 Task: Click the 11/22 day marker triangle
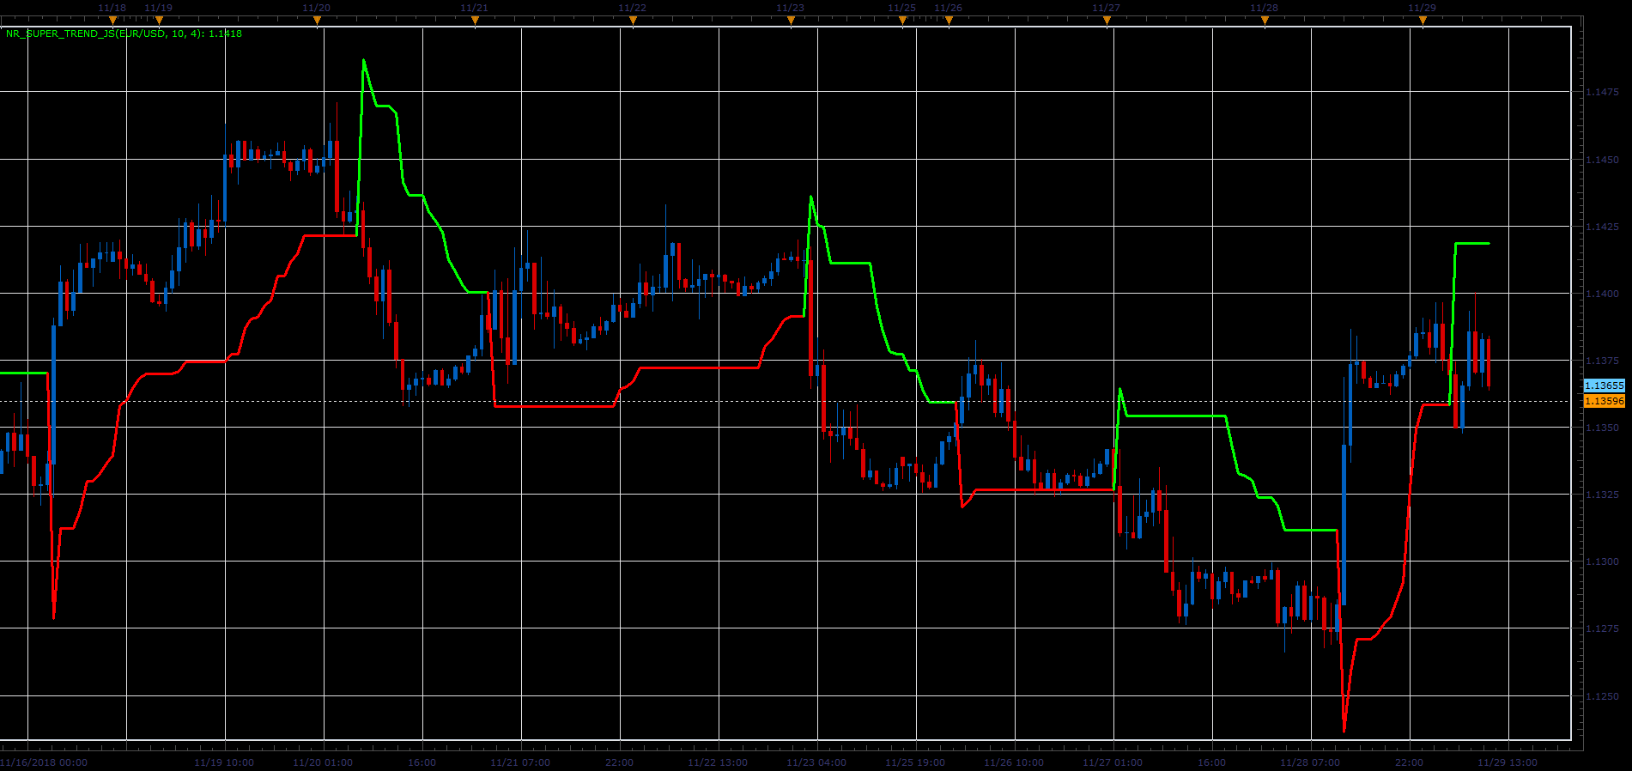[x=633, y=21]
